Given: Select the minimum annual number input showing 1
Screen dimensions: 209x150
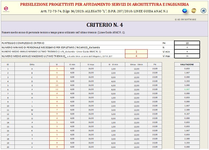Looking at the screenshot, I should tap(136, 52).
